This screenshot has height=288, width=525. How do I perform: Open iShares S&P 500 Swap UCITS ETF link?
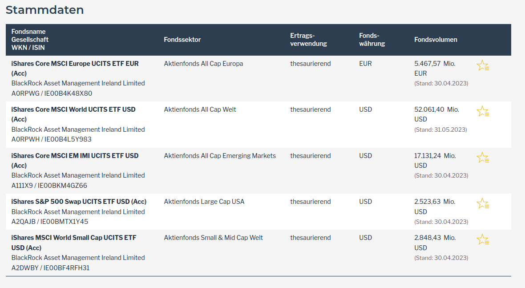(79, 202)
